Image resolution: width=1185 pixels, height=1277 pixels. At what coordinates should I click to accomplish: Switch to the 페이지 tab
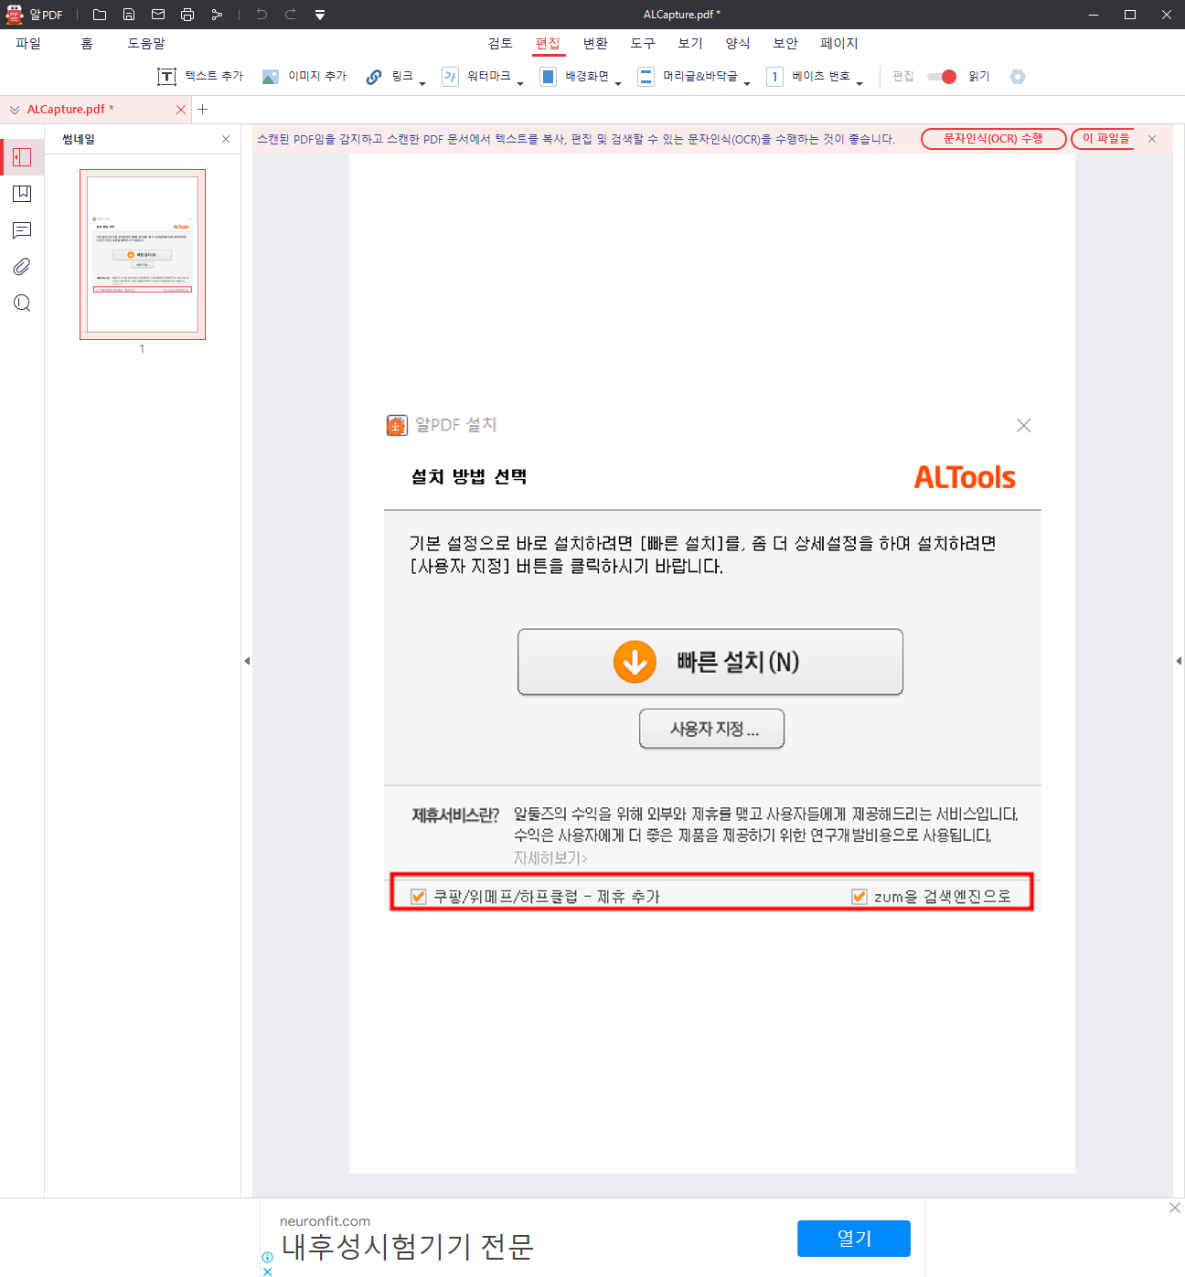pyautogui.click(x=839, y=43)
